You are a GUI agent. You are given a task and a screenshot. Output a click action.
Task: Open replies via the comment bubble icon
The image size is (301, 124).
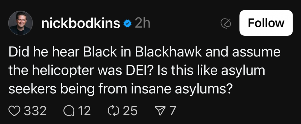(69, 111)
